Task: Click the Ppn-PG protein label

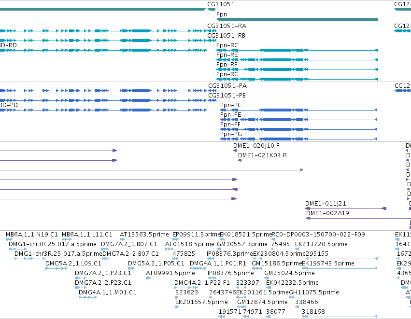Action: (x=231, y=134)
